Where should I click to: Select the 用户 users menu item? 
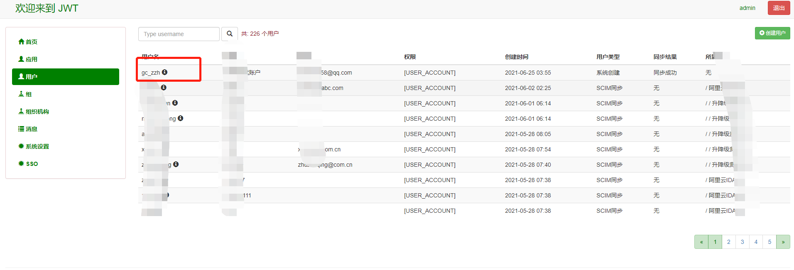click(66, 77)
